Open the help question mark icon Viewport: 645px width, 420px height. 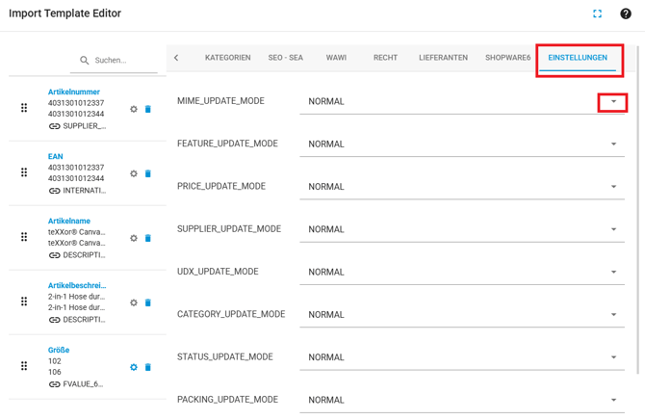626,14
